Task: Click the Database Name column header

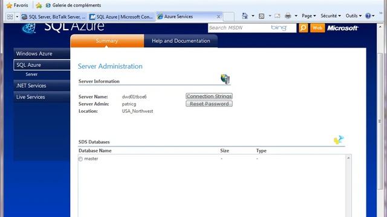Action: (x=95, y=151)
